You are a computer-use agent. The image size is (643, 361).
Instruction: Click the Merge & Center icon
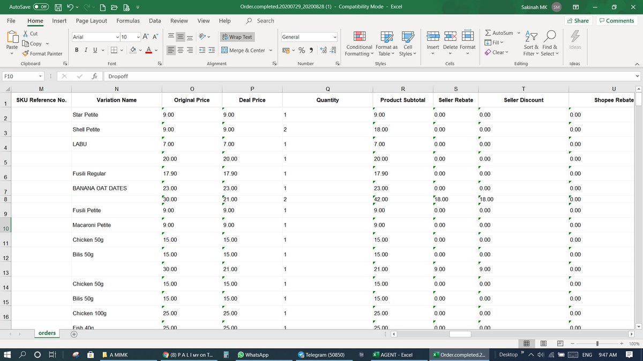tap(224, 50)
